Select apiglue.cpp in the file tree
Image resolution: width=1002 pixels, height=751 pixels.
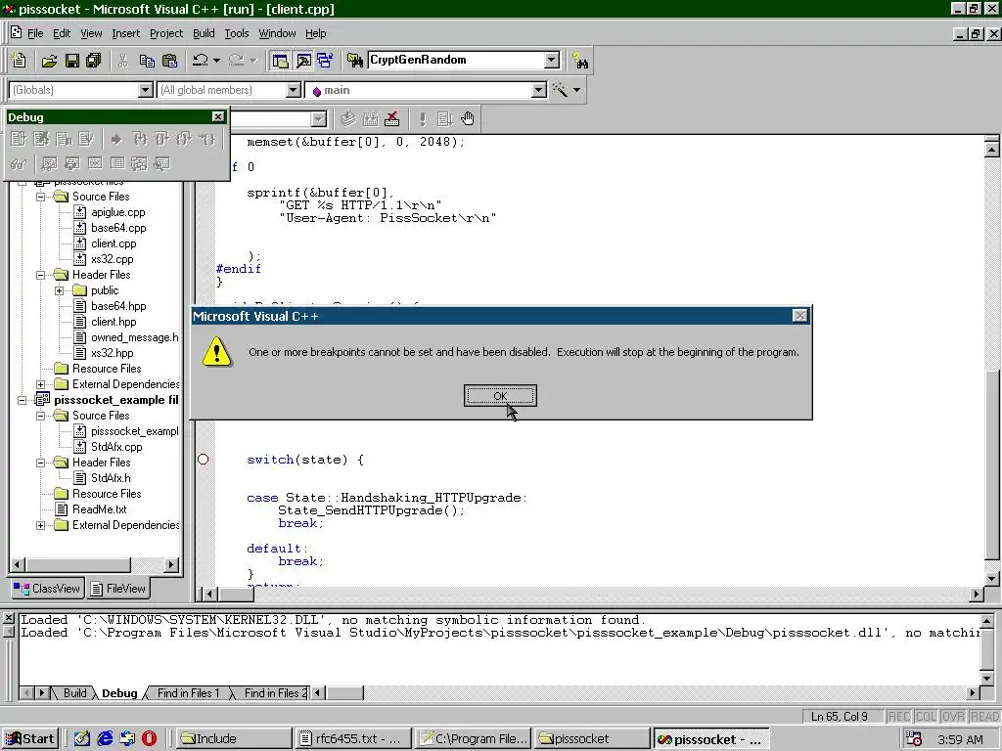[x=118, y=212]
